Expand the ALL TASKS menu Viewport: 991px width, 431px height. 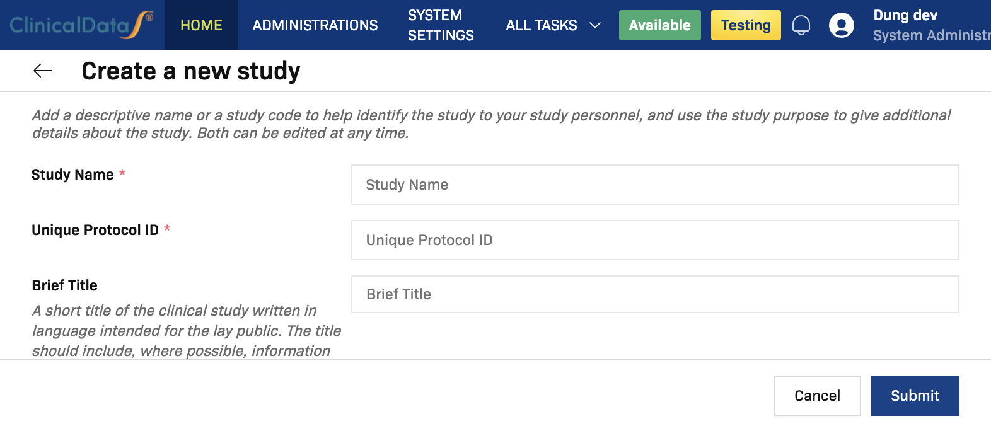coord(541,25)
